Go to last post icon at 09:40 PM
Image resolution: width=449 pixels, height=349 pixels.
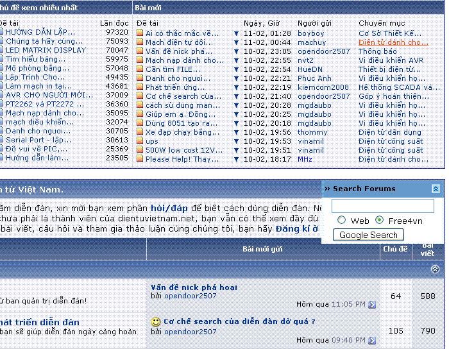(372, 341)
